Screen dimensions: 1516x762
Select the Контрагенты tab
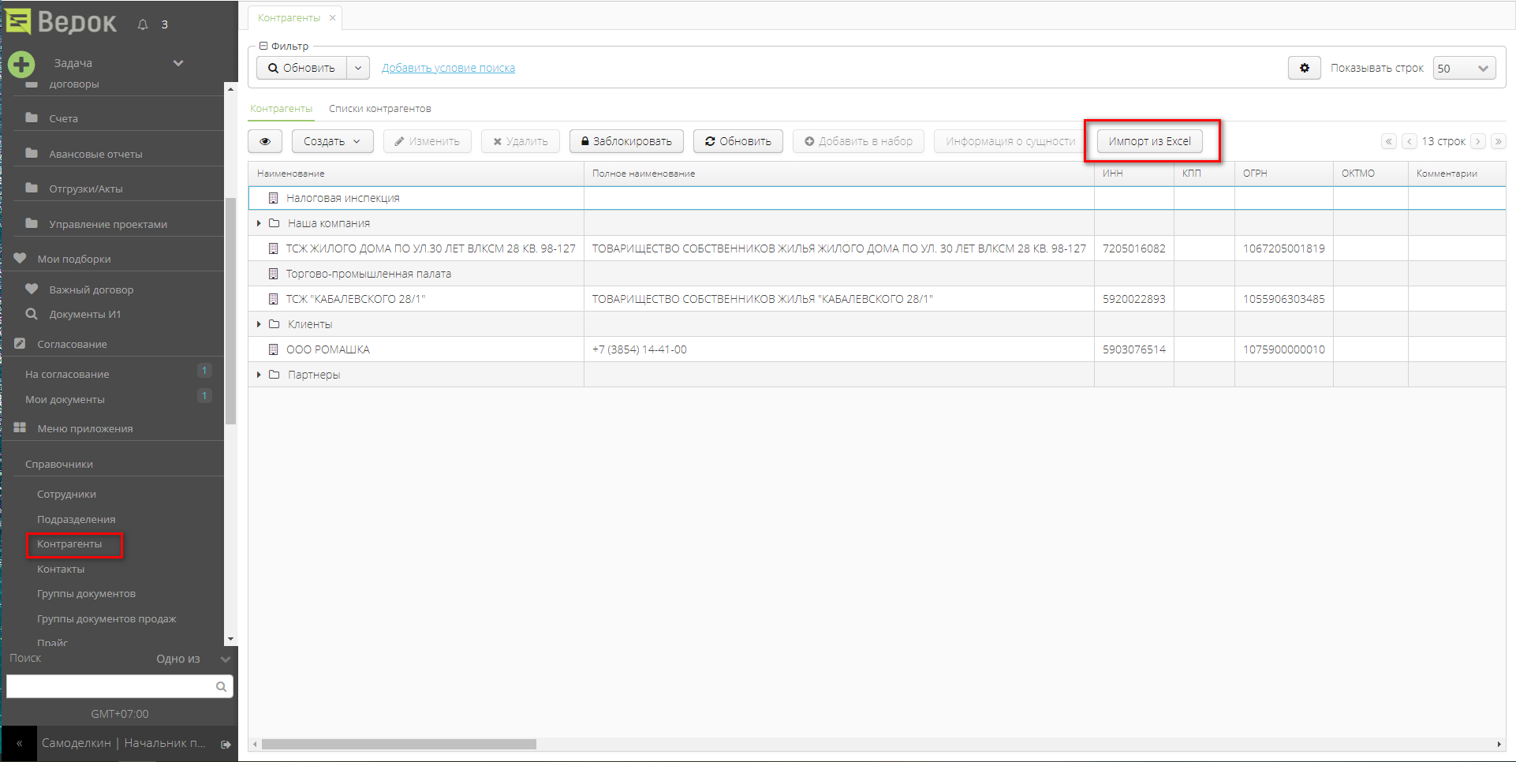(x=281, y=108)
